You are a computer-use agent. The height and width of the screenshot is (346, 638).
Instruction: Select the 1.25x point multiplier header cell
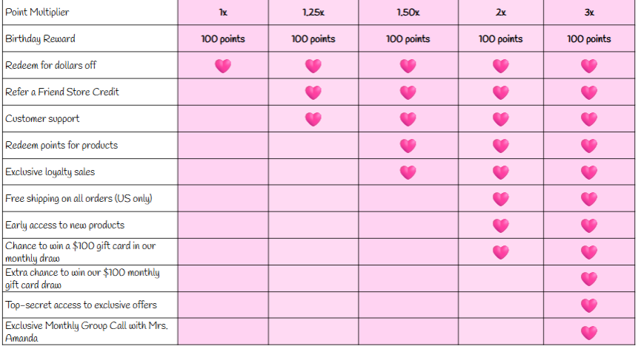[313, 12]
